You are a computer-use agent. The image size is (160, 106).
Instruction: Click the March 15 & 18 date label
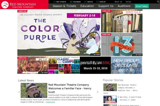[x=133, y=12]
